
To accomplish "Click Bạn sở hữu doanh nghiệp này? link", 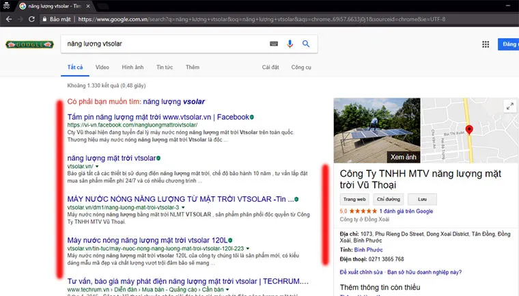I will (424, 272).
